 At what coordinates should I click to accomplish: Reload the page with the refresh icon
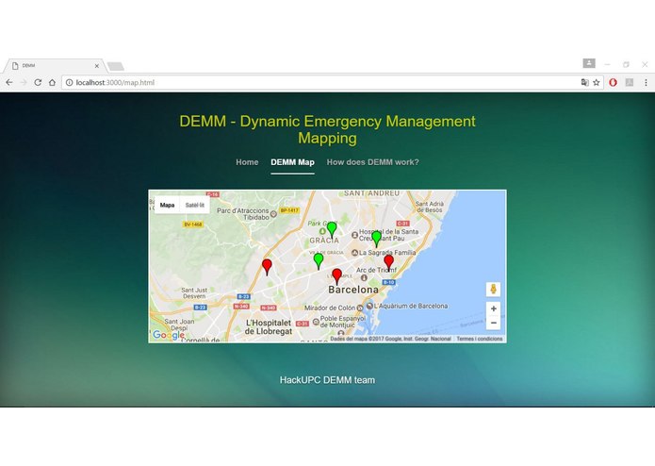[38, 83]
